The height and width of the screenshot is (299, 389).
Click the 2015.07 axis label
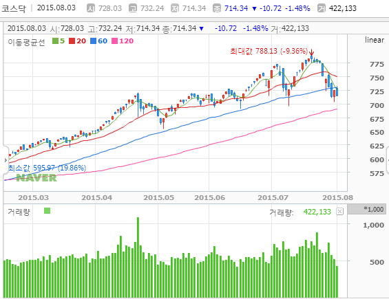(x=273, y=198)
